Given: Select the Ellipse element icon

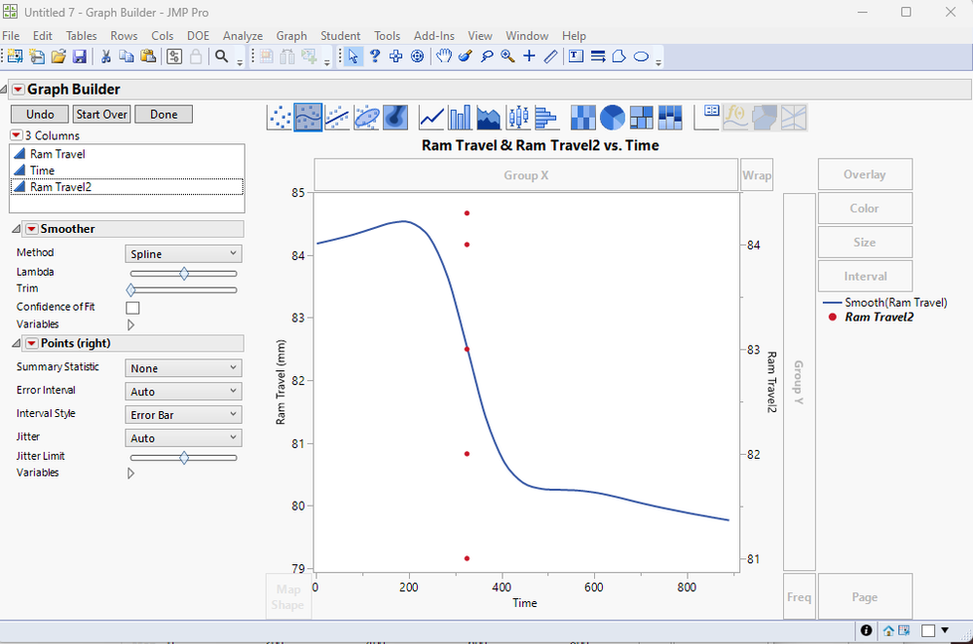Looking at the screenshot, I should (x=366, y=117).
